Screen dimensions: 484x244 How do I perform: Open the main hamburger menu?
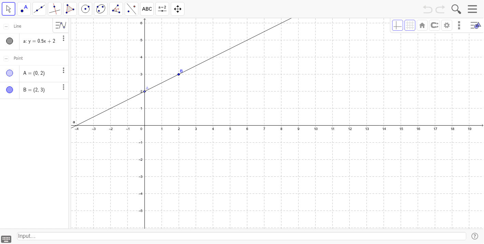tap(472, 9)
